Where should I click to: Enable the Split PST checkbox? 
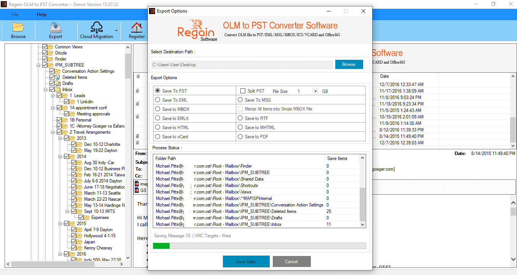pyautogui.click(x=243, y=90)
